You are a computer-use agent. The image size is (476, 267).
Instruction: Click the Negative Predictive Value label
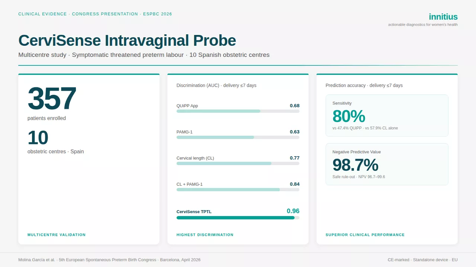(357, 152)
